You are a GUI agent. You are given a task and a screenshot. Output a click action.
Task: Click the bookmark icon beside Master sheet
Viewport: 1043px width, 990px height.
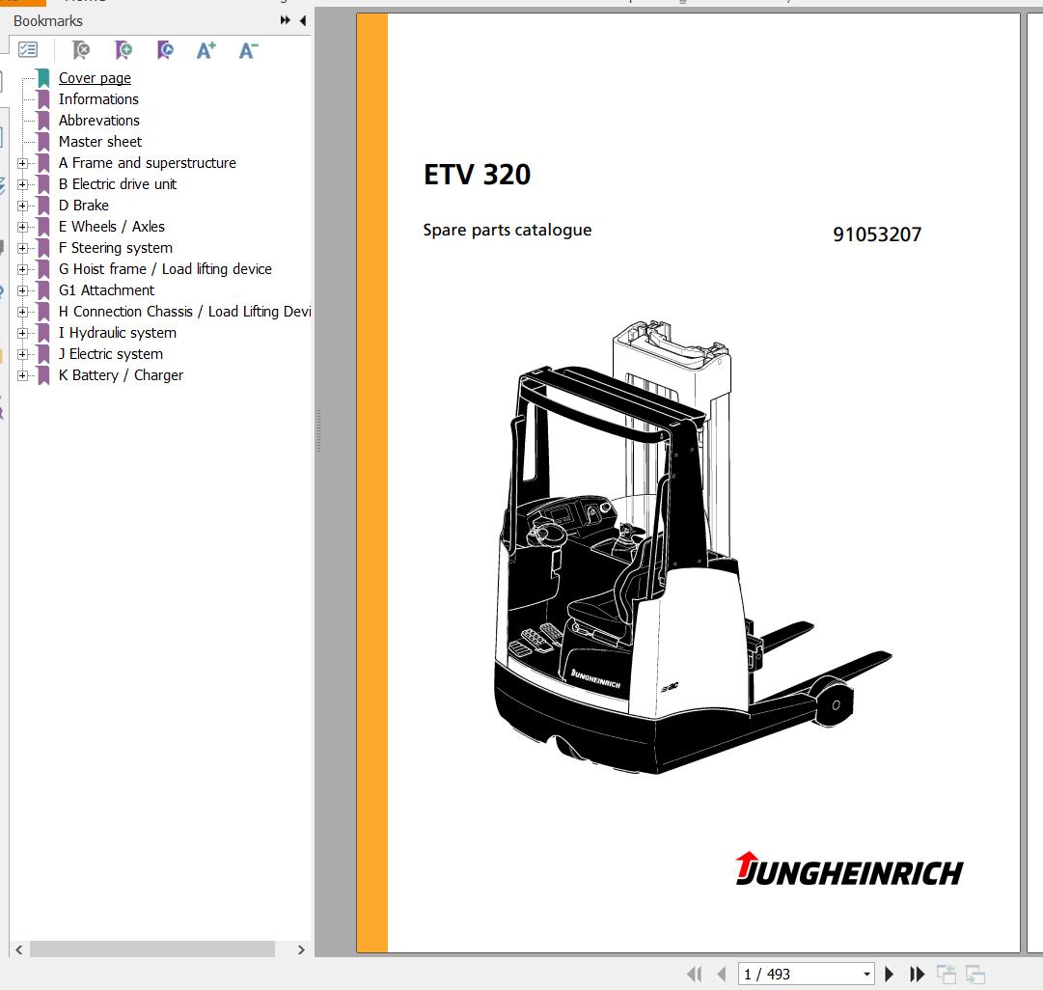pyautogui.click(x=44, y=142)
